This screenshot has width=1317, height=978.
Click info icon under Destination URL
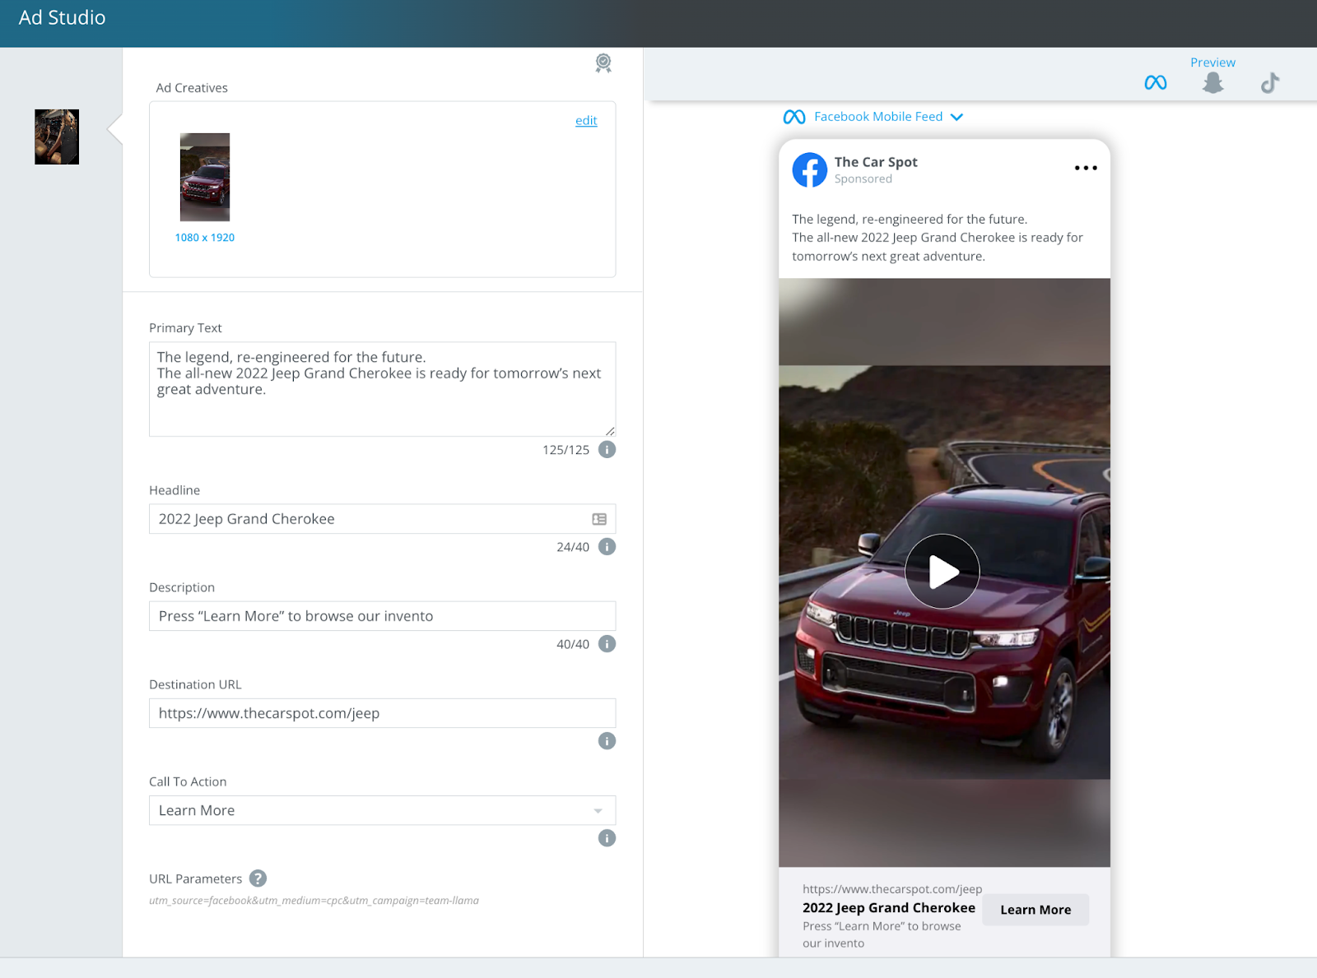click(607, 741)
